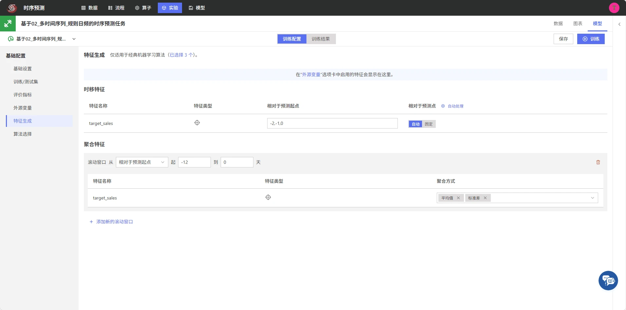
Task: Open the 模型 top navigation menu
Action: [197, 8]
